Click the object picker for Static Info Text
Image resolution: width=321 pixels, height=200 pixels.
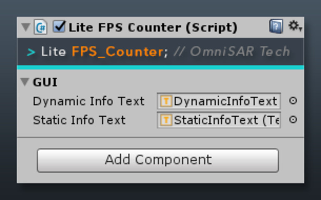(x=293, y=120)
